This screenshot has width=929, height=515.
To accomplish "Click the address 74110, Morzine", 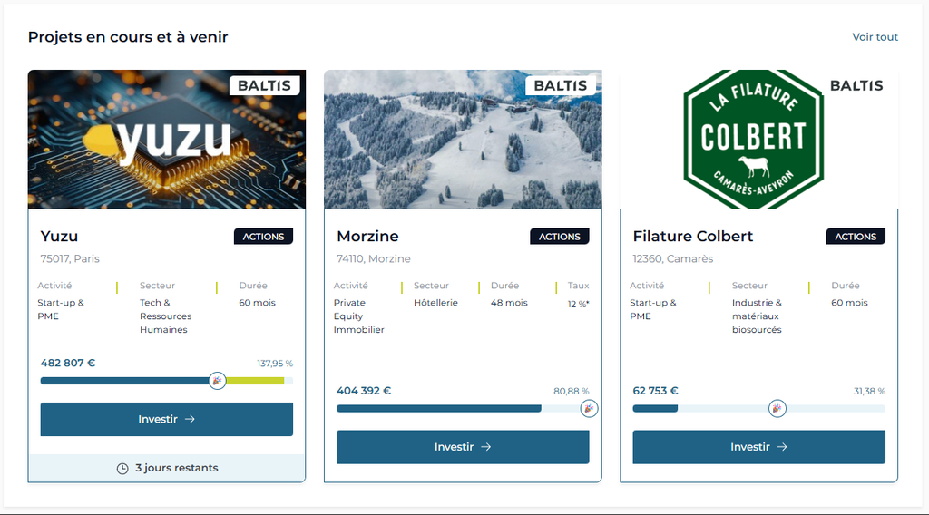I will coord(373,258).
